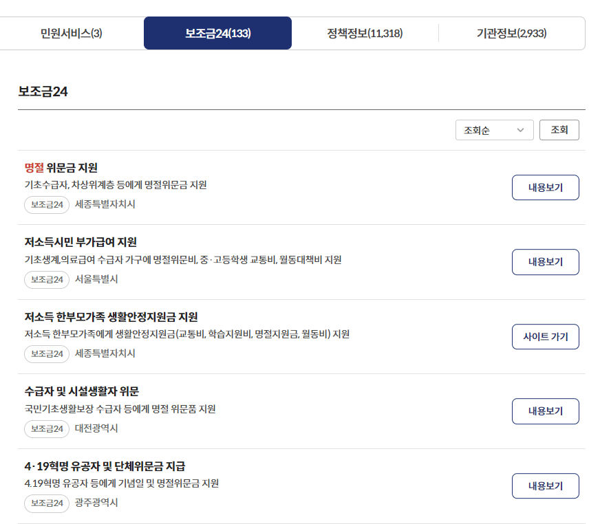This screenshot has height=524, width=600.
Task: Open the 조회순 sort dropdown
Action: point(494,129)
